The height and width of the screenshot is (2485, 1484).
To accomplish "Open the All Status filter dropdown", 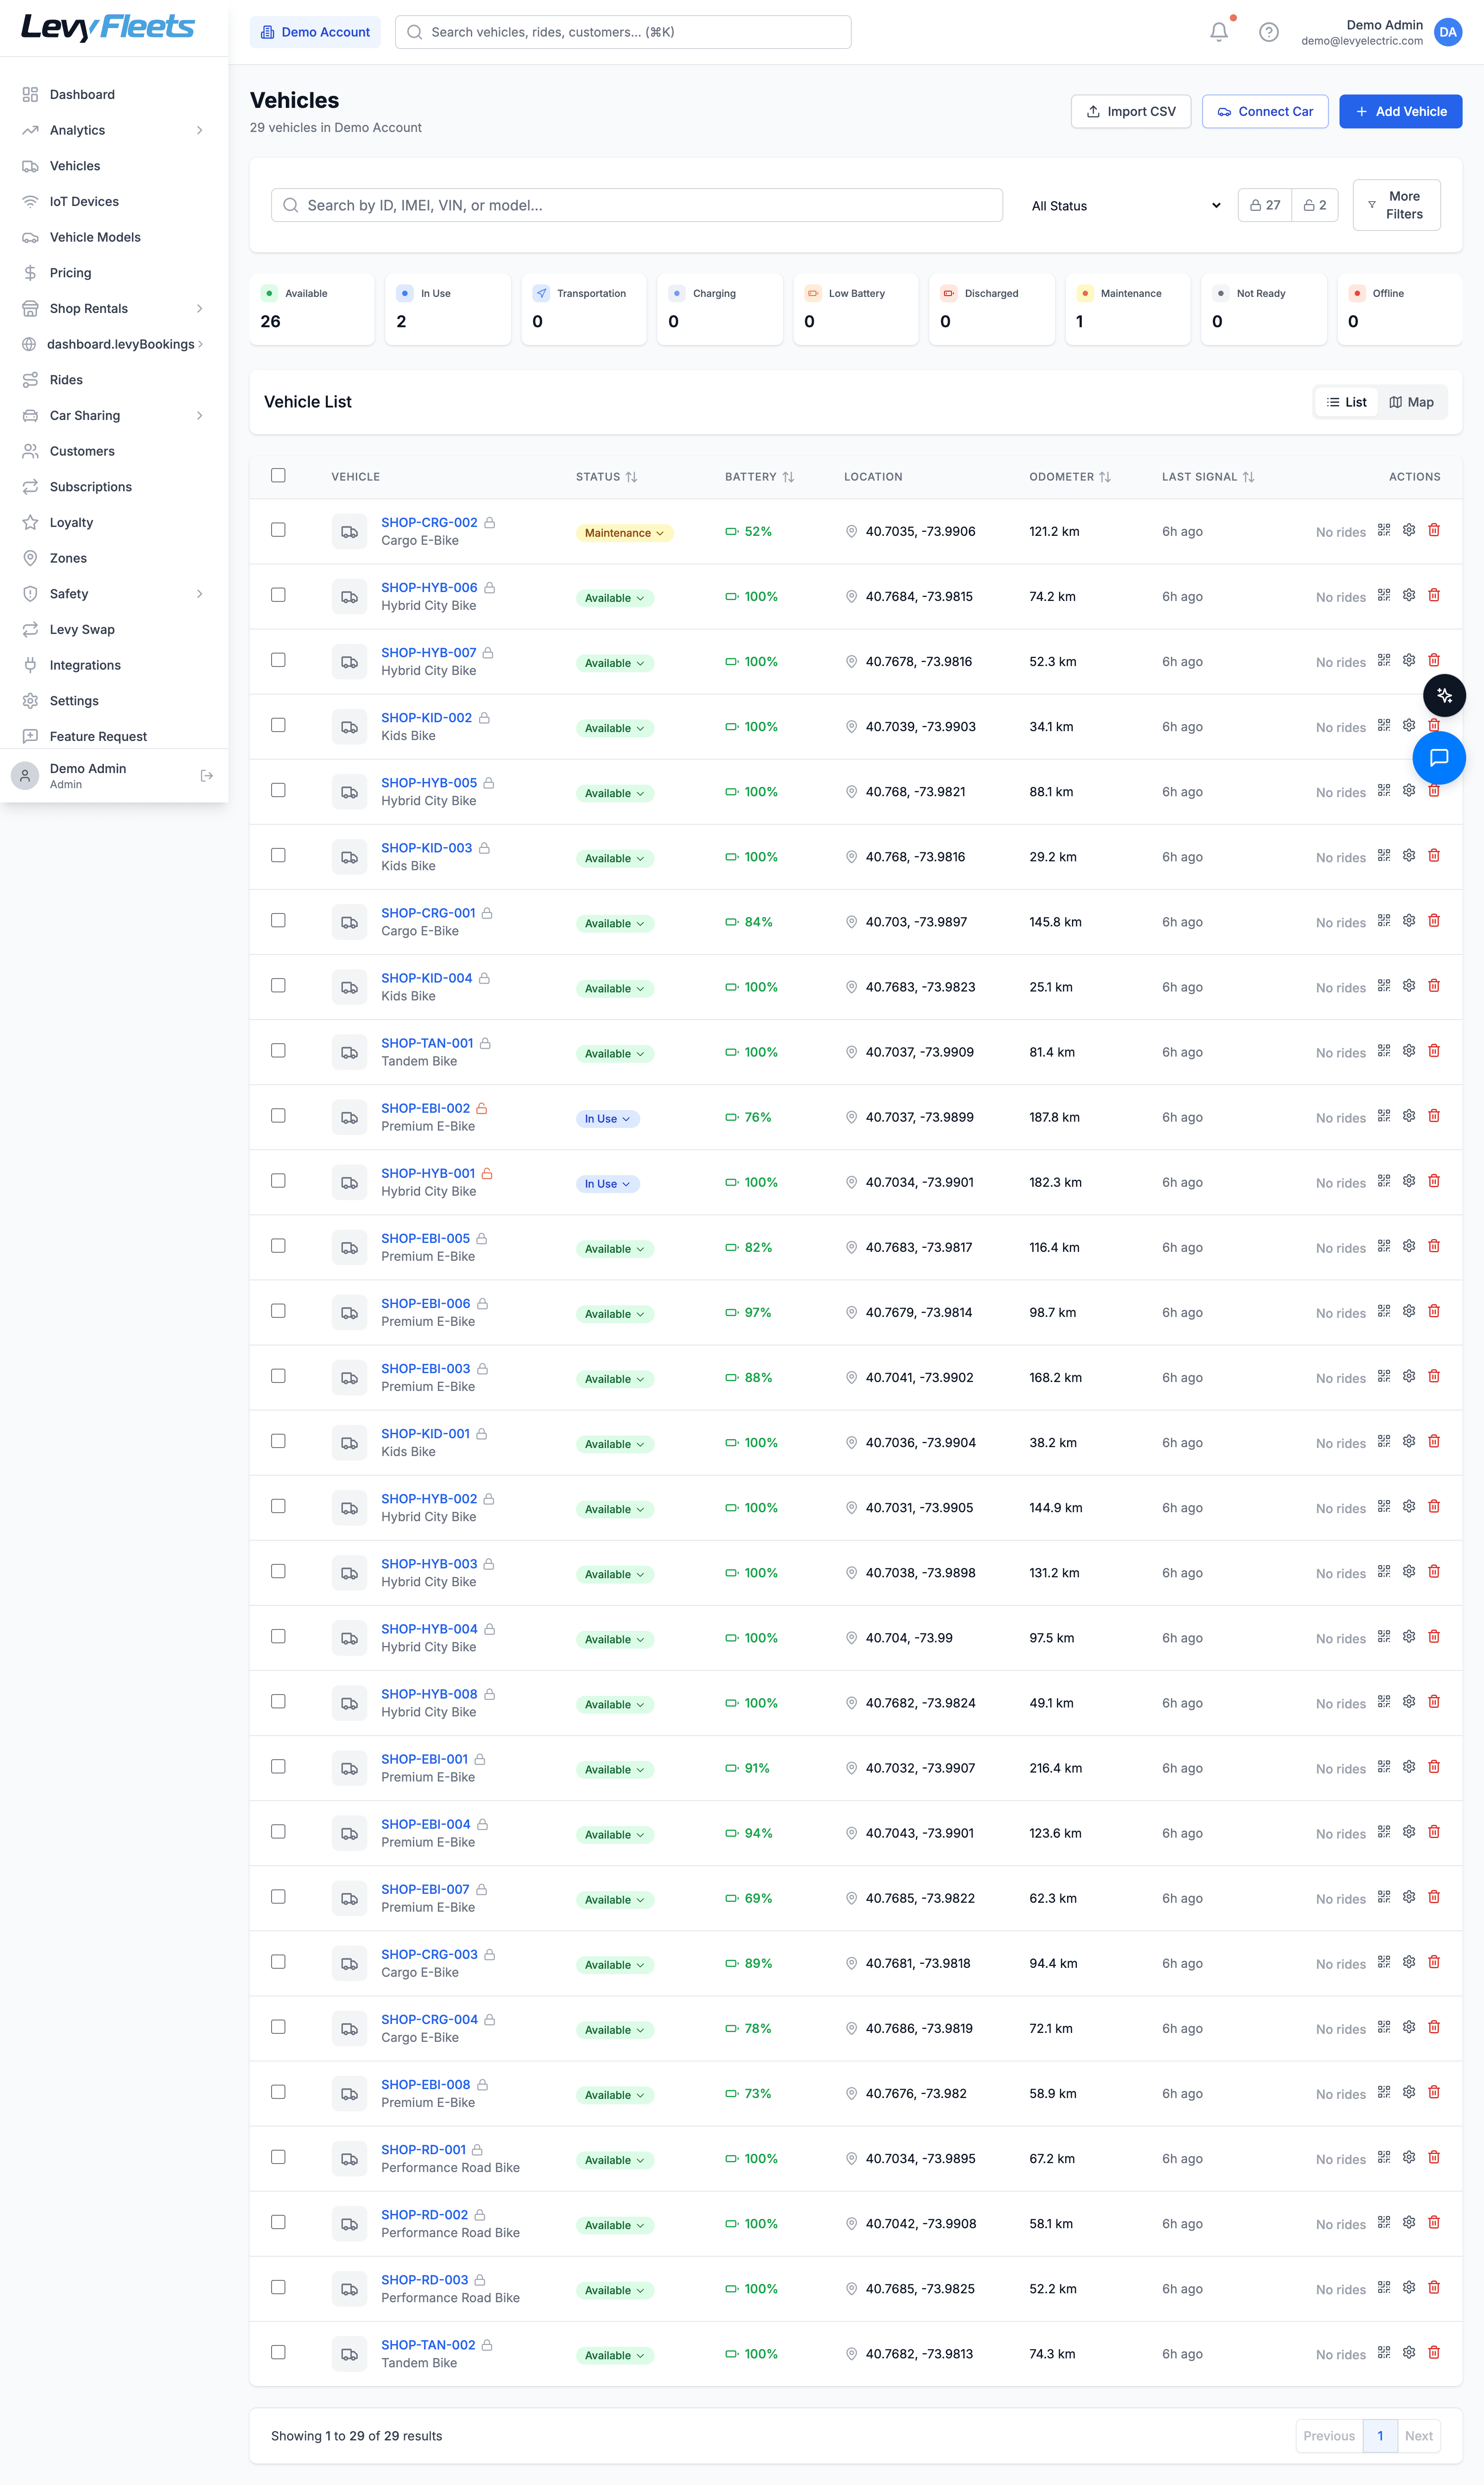I will [1125, 206].
